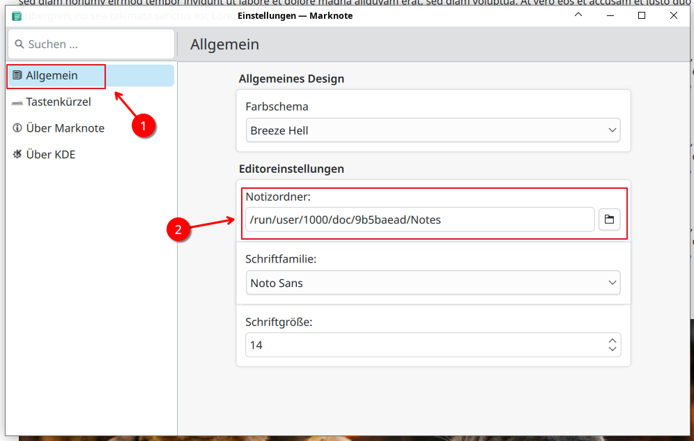
Task: Decrease Schriftgröße with the down arrow
Action: (612, 348)
